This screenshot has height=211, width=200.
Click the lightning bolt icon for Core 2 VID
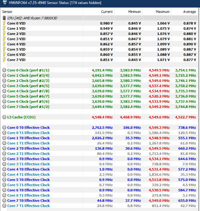coord(4,34)
